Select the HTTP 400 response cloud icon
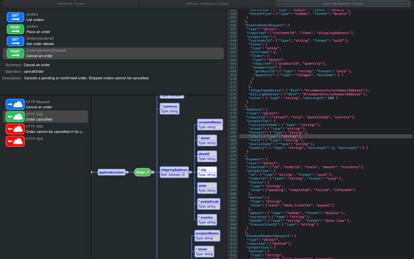The height and width of the screenshot is (259, 414). pos(15,129)
